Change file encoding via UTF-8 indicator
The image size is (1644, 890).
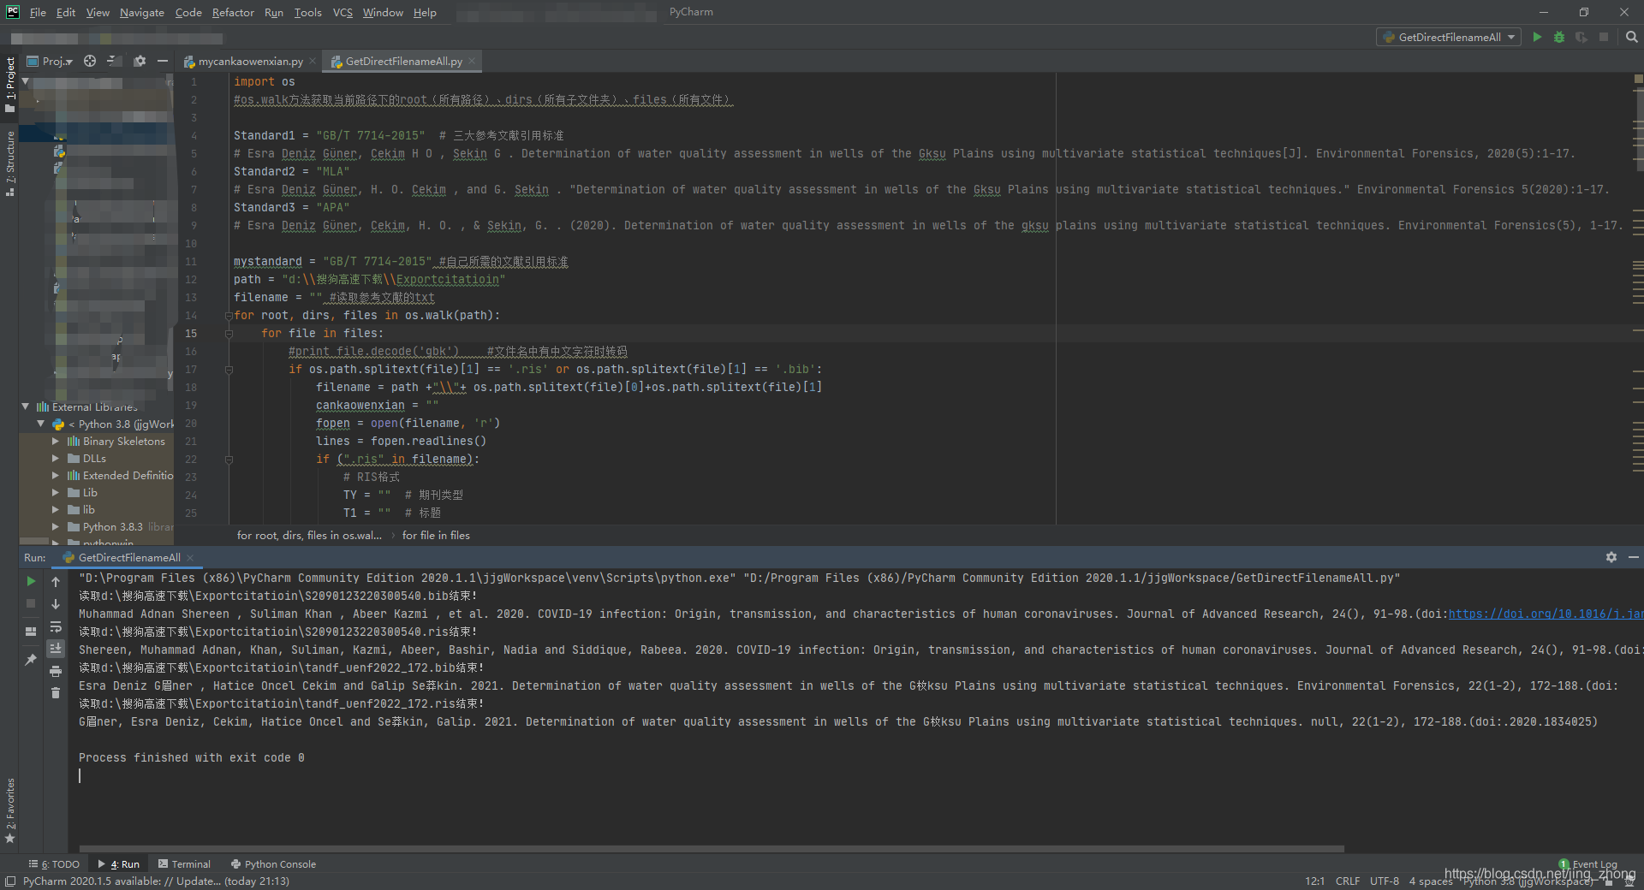1385,881
